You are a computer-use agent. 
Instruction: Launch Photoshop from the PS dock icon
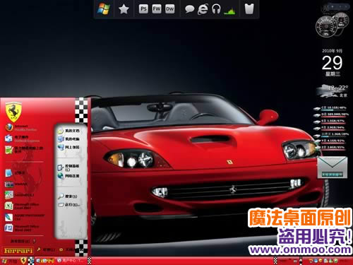(x=143, y=9)
